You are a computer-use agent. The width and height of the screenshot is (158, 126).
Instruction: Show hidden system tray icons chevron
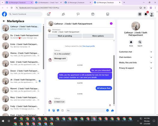coord(138,121)
